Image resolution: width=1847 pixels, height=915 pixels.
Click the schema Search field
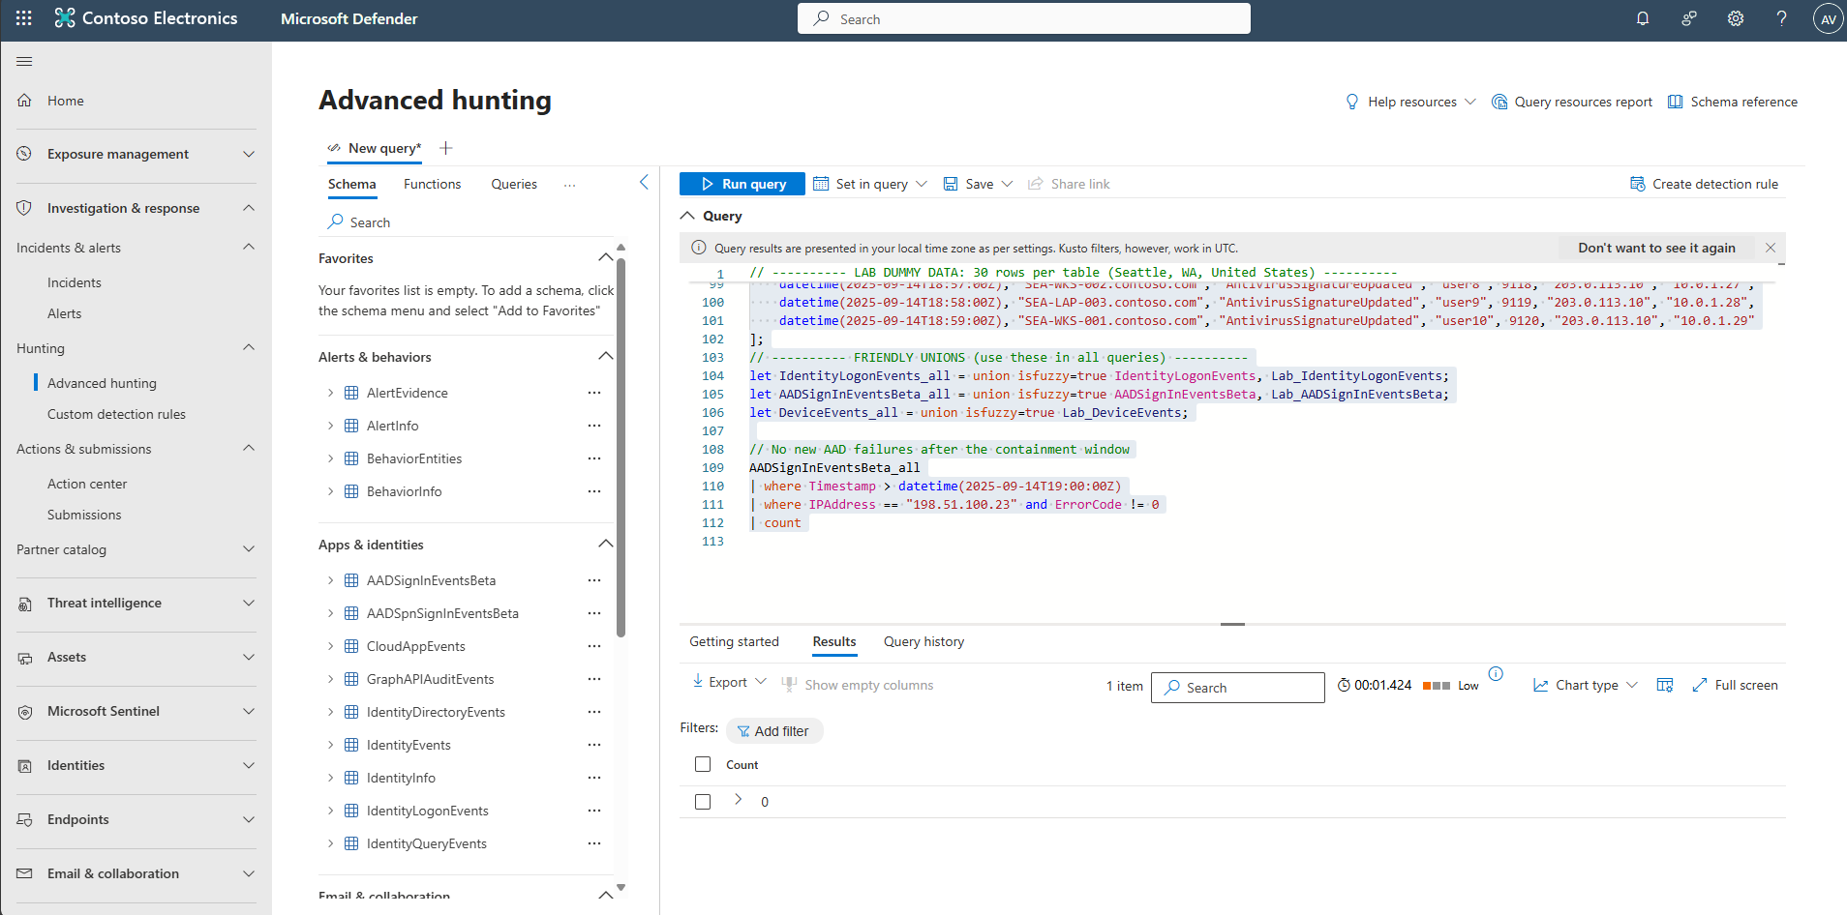pyautogui.click(x=469, y=221)
